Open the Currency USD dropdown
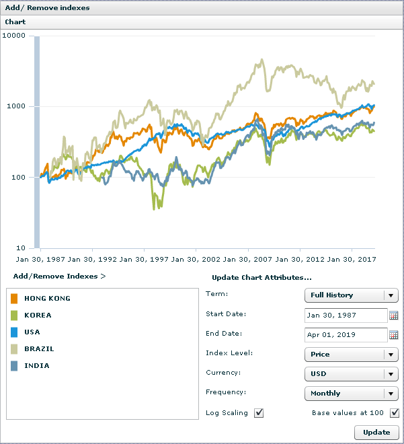The image size is (404, 444). (351, 373)
